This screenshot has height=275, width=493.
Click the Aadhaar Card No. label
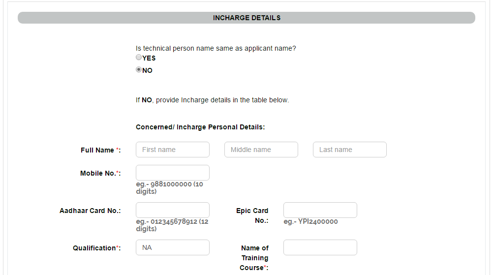point(90,211)
